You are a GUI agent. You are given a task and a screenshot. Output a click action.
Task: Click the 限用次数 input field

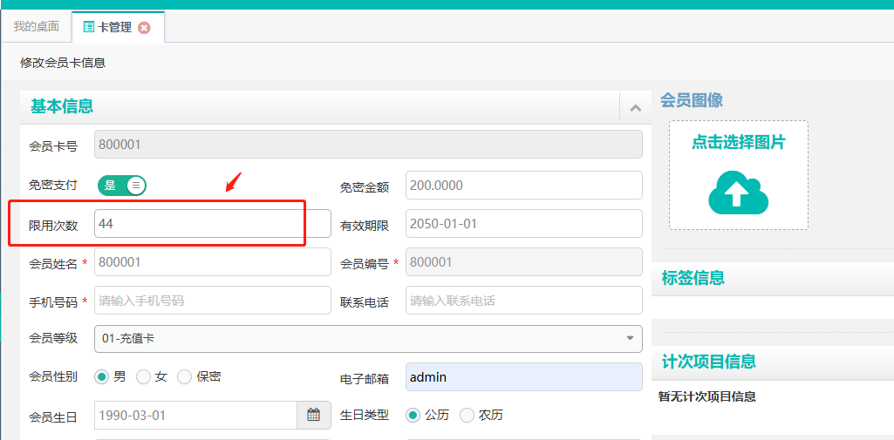(213, 224)
